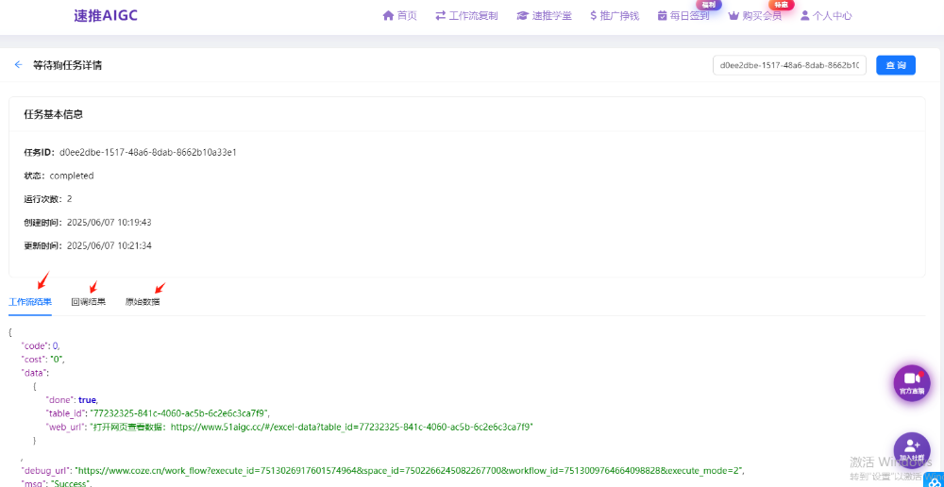
Task: Click the user icon for 个人中心
Action: 805,16
